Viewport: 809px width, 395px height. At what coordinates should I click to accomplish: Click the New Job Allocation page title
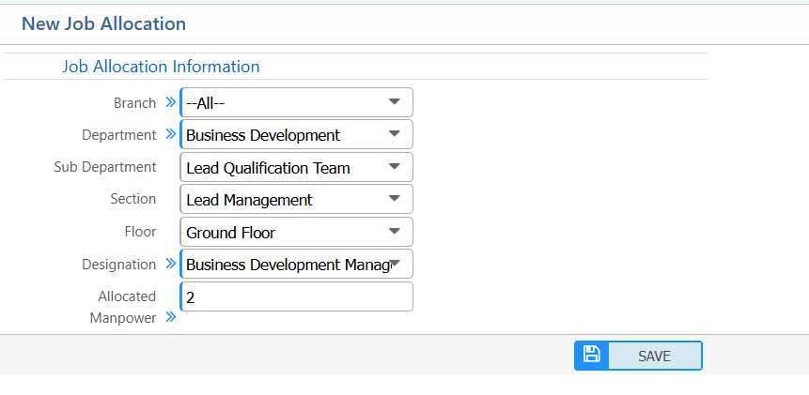(103, 23)
